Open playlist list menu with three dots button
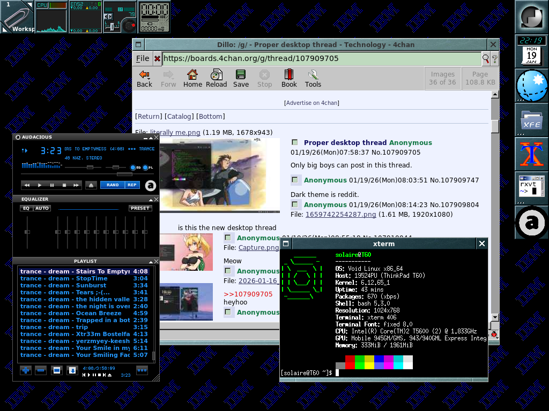This screenshot has width=549, height=411. coord(142,370)
